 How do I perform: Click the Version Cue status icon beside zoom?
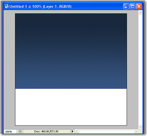[x=20, y=132]
